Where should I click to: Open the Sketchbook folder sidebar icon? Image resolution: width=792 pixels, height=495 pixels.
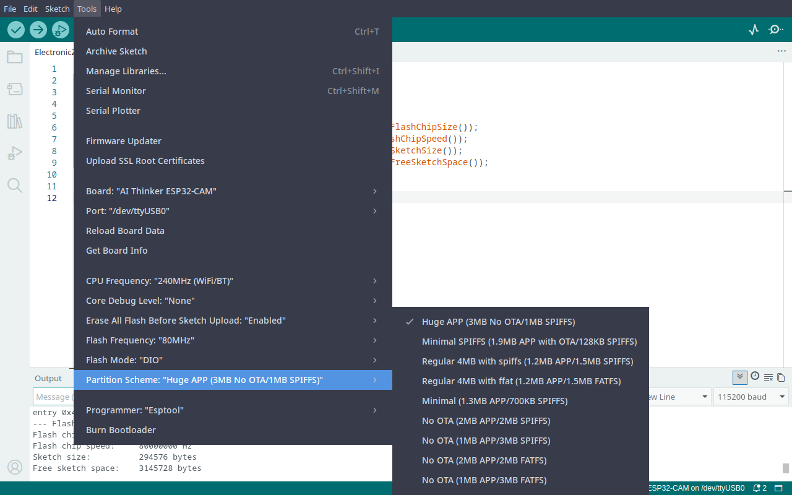pos(15,57)
